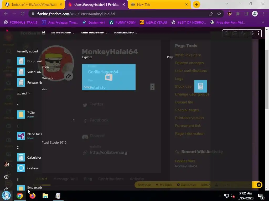Close the Index of /~lily/vxh tab
Viewport: 269px width, 201px height.
61,5
